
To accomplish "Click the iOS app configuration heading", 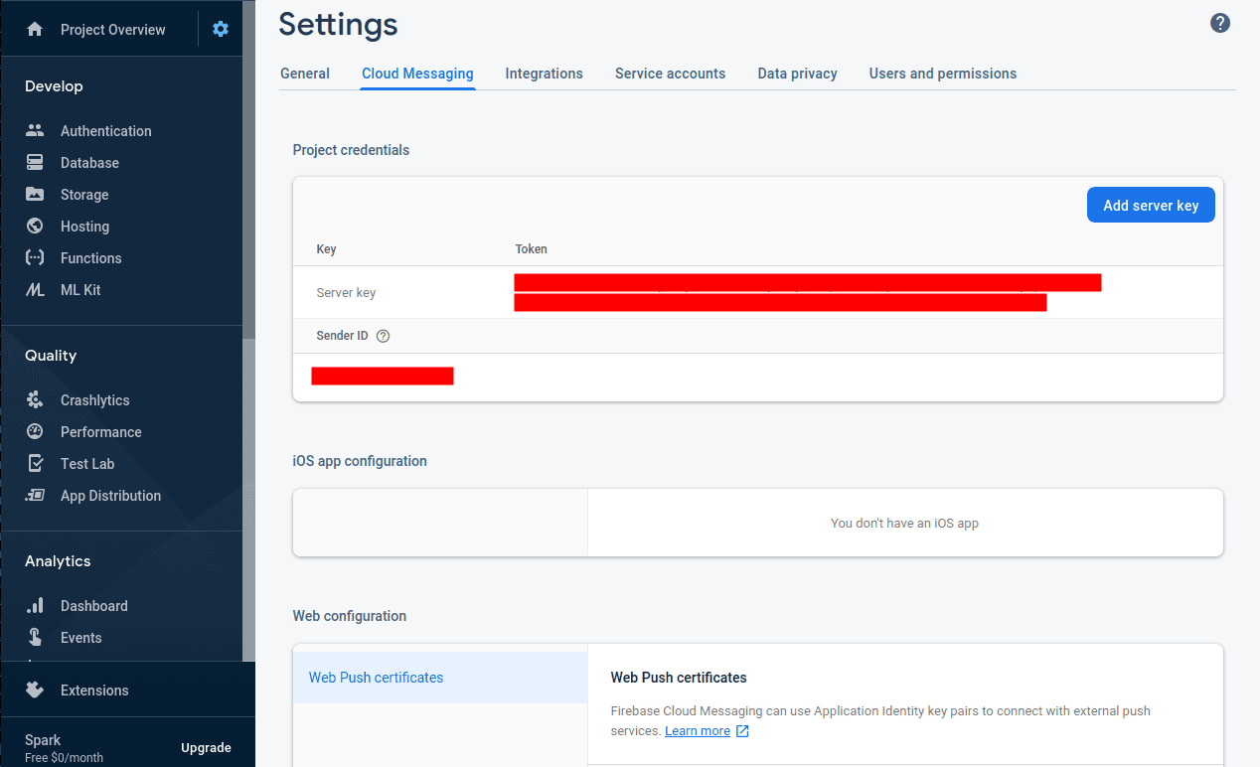I will [360, 461].
